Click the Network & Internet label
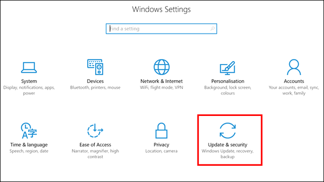 pos(161,81)
